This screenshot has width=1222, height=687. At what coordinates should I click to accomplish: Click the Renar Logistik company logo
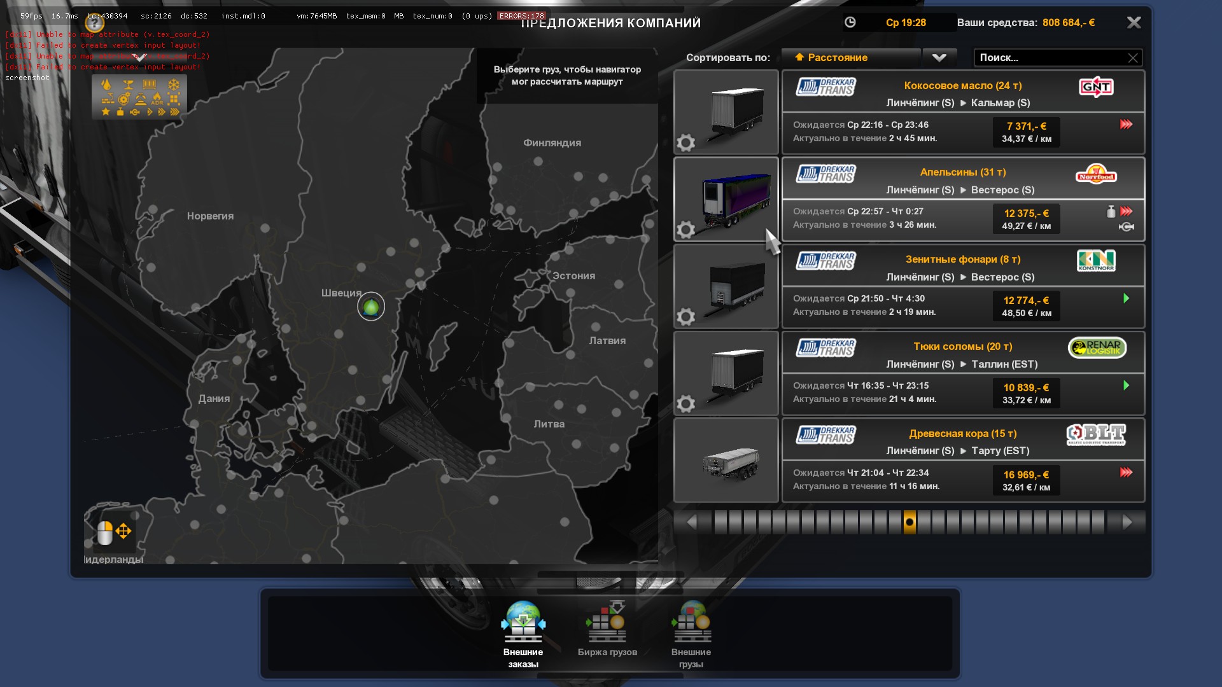click(1097, 347)
